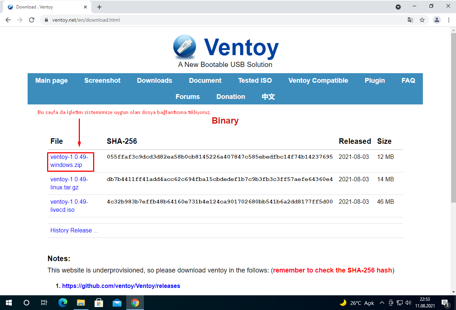Open the Main page menu item
Viewport: 456px width, 310px height.
52,81
